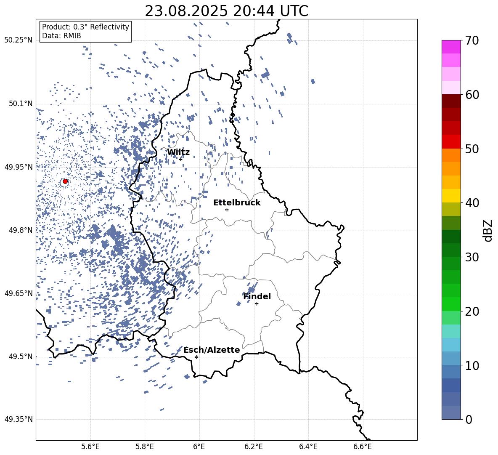Viewport: 498px width, 455px height.
Task: Pick the magenta top colorbar swatch
Action: pyautogui.click(x=451, y=47)
